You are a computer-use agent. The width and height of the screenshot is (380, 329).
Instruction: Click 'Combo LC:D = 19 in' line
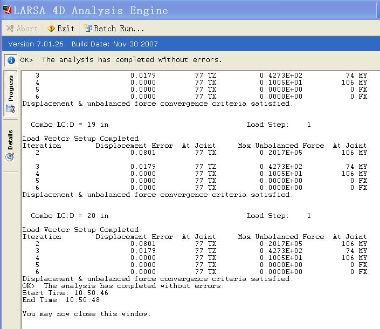(x=70, y=125)
